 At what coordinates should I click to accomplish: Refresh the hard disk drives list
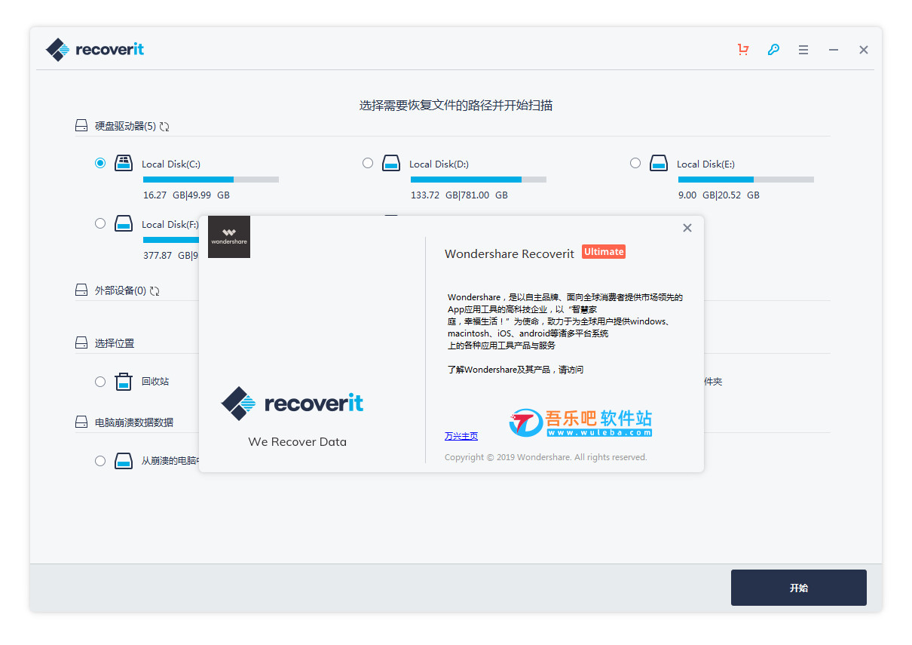pos(164,127)
